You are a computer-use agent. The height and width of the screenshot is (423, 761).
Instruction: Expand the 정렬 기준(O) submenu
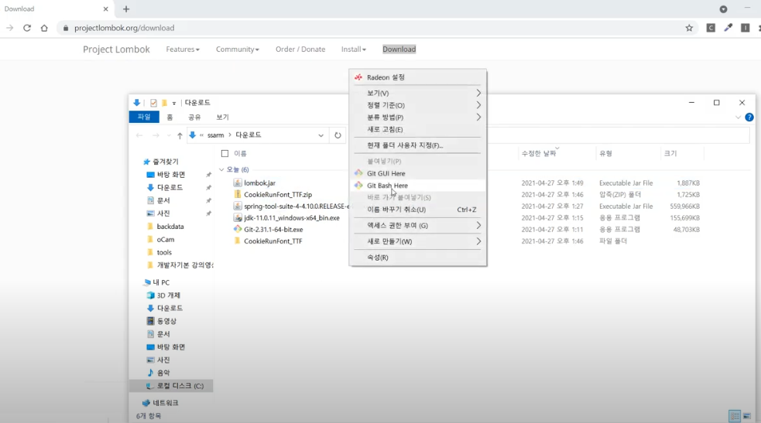(x=418, y=105)
